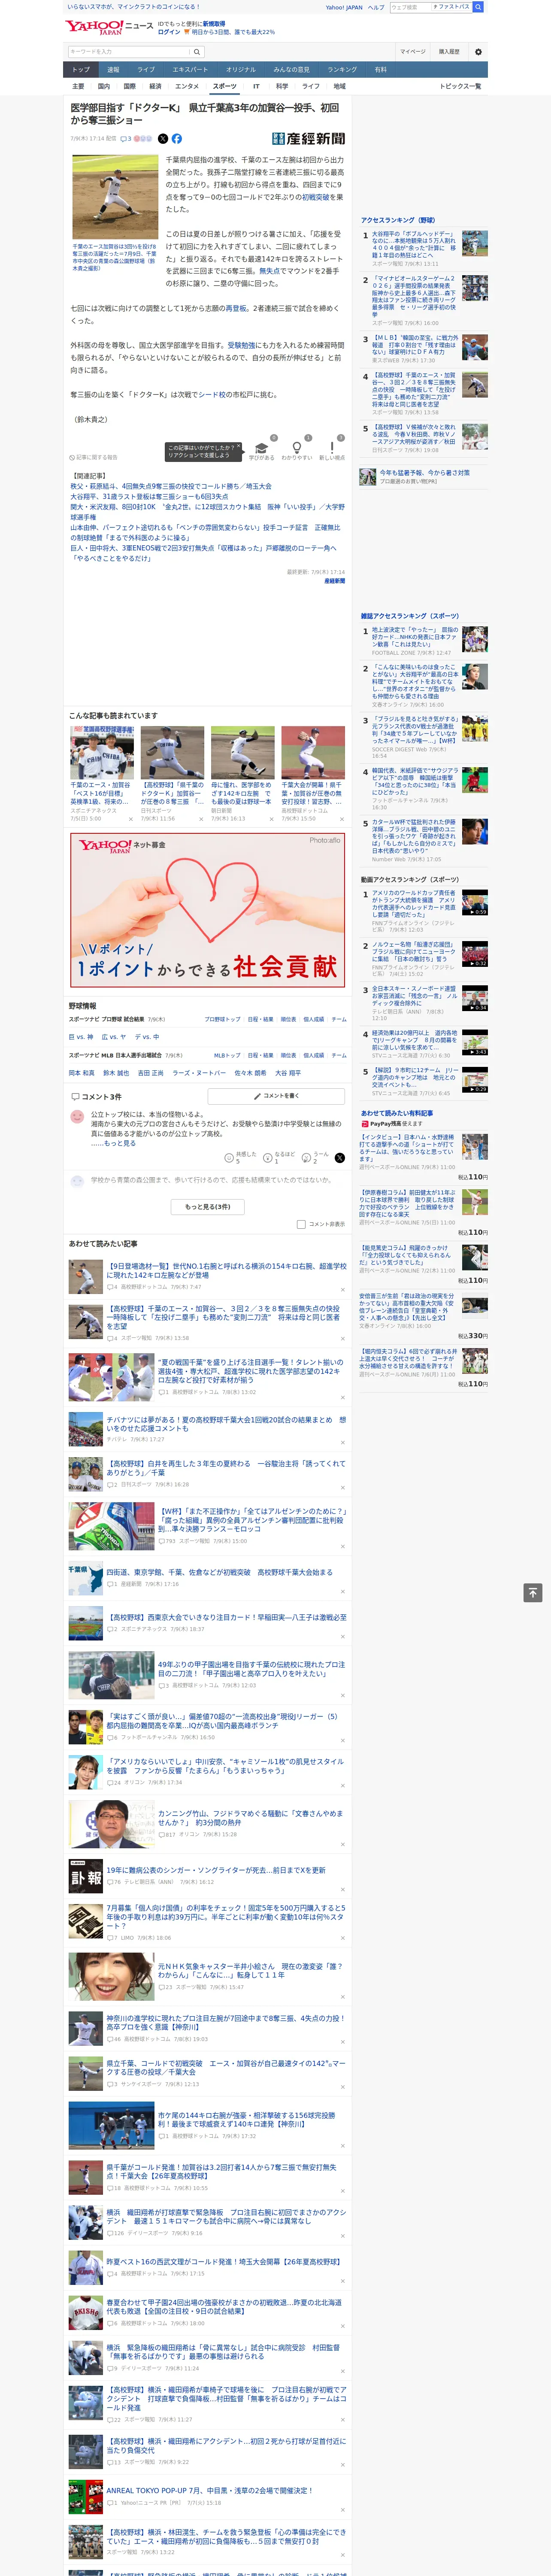Open 今年も猛暑予報 PR link
Viewport: 551px width, 2576px height.
[x=424, y=473]
